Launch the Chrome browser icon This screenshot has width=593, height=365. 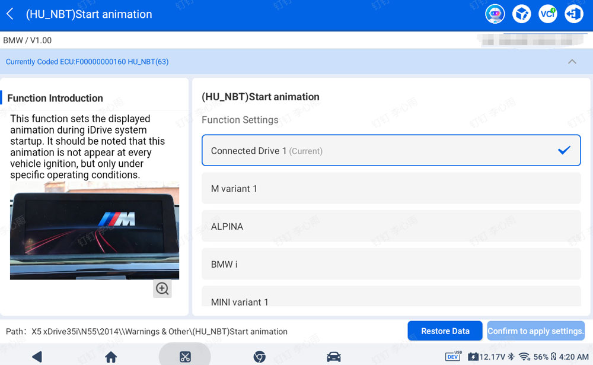(260, 357)
